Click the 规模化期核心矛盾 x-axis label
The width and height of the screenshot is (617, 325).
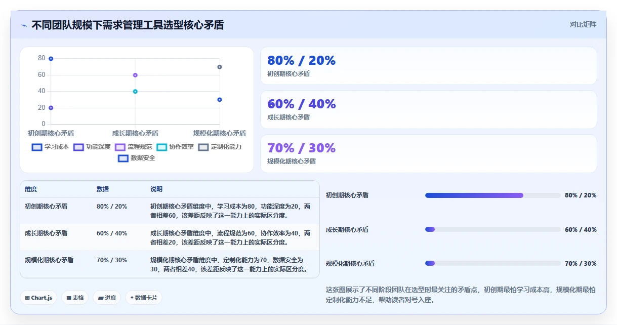(220, 134)
